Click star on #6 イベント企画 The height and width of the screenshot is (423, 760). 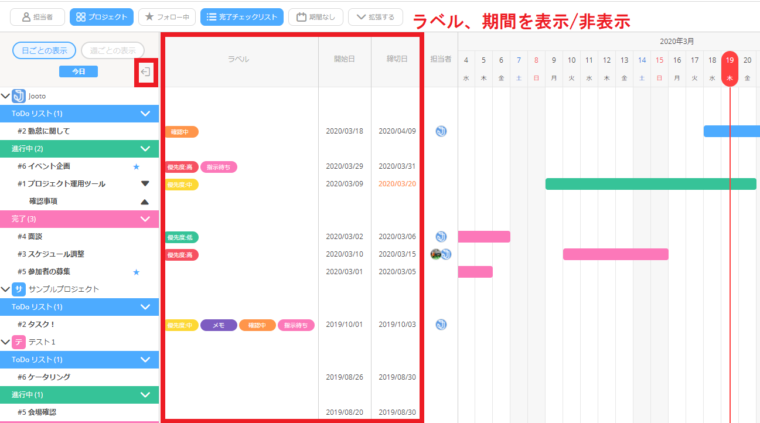pyautogui.click(x=137, y=166)
